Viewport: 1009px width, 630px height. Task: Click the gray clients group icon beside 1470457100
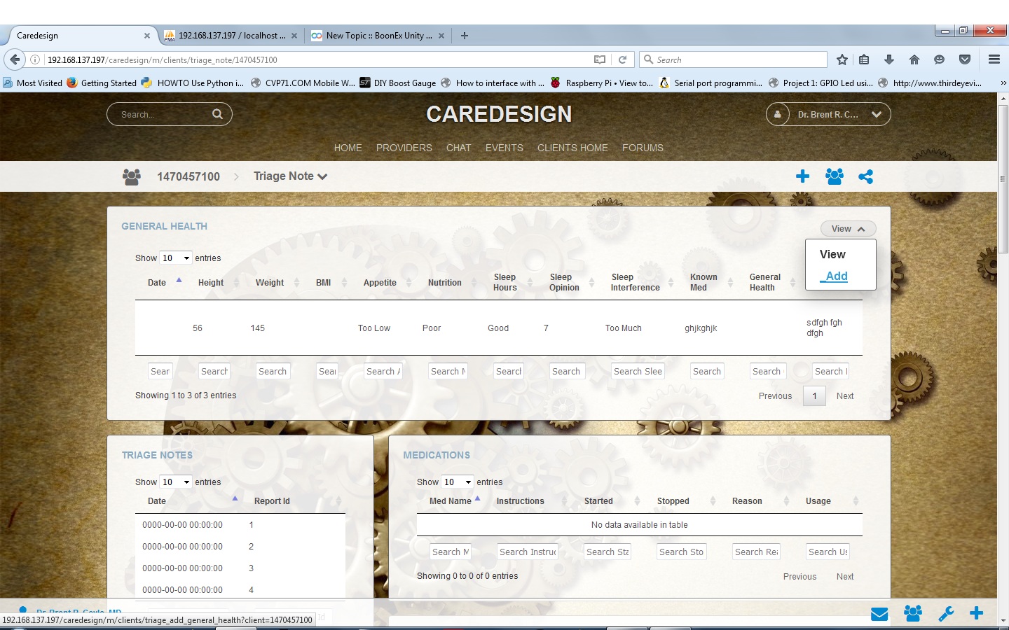132,176
